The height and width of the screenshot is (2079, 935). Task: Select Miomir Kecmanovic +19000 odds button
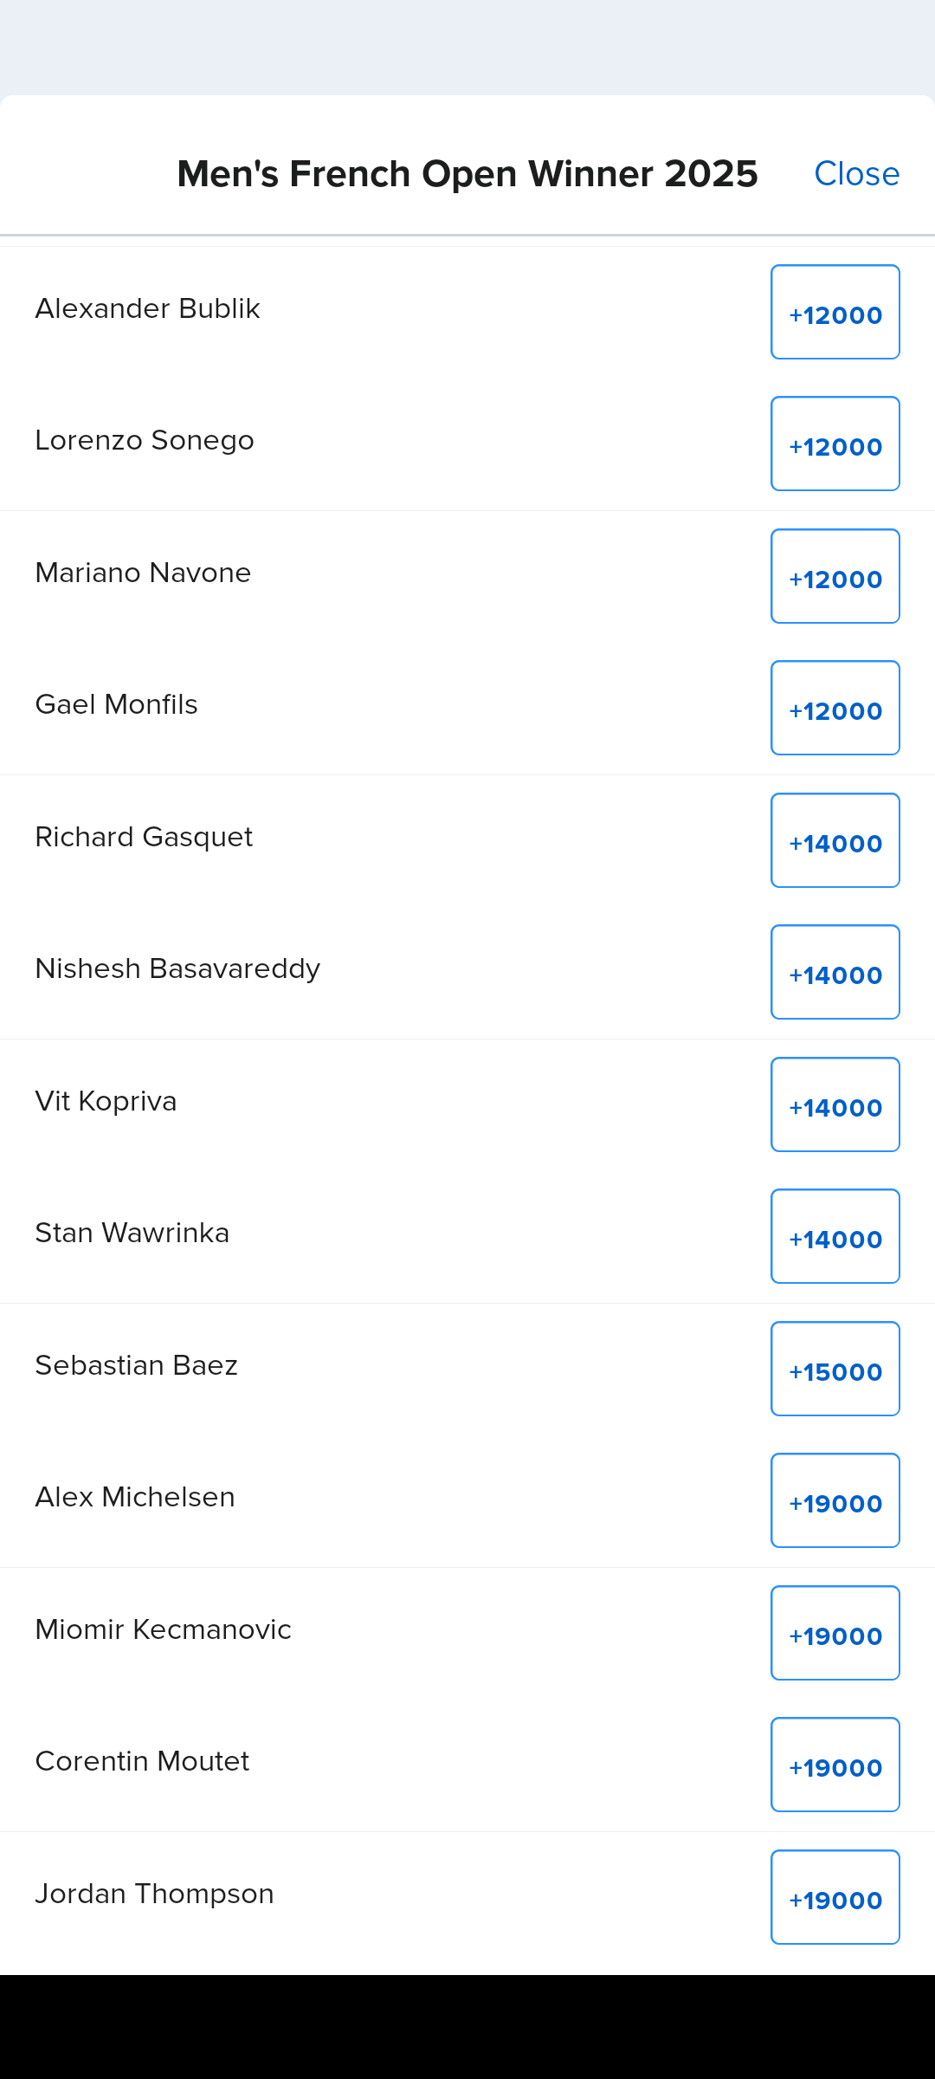tap(835, 1634)
